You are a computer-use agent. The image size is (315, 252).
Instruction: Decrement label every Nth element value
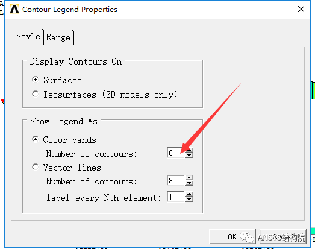point(189,200)
